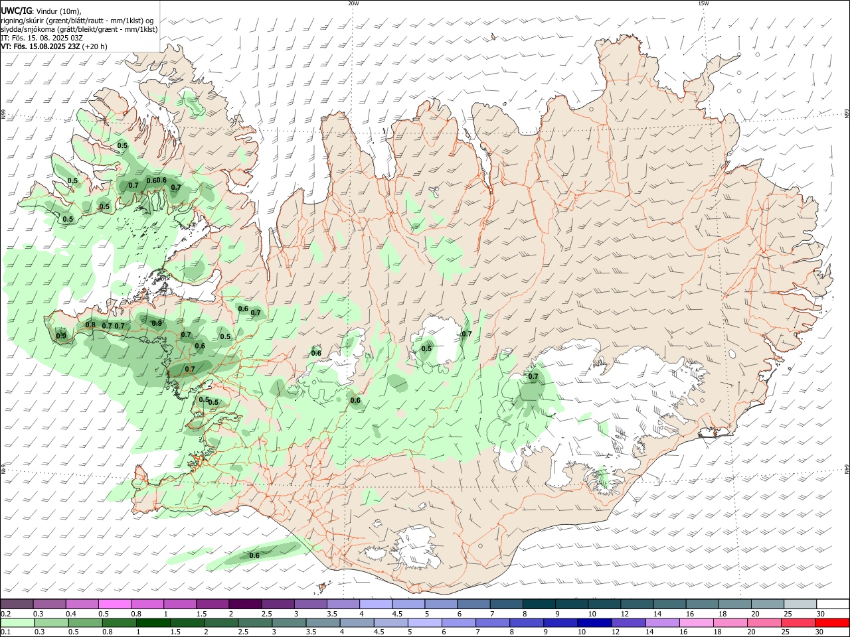Viewport: 850px width, 637px height.
Task: Click the white swatch at 30 on the upper scale
Action: [832, 604]
